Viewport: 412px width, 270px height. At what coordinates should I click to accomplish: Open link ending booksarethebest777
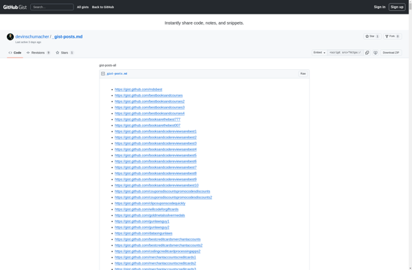[148, 119]
